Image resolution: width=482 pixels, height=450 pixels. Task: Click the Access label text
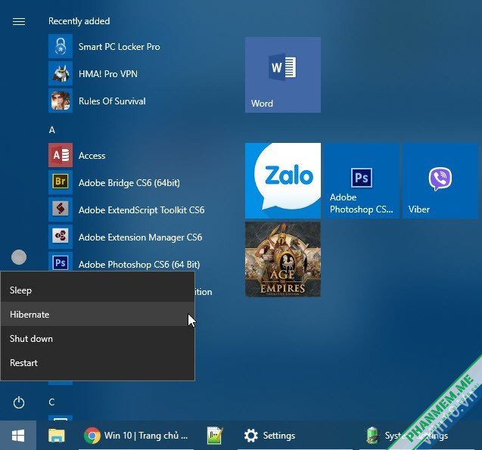tap(92, 156)
